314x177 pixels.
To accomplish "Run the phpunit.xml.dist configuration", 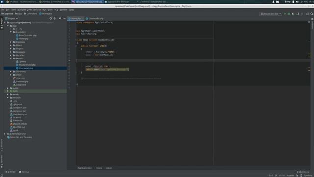I will (x=285, y=14).
